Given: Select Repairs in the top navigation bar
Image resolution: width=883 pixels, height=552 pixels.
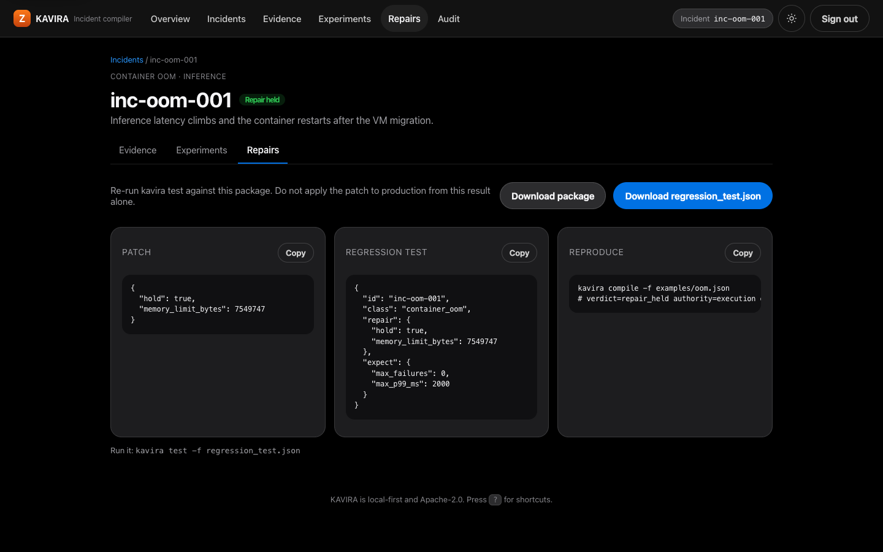Looking at the screenshot, I should [404, 19].
